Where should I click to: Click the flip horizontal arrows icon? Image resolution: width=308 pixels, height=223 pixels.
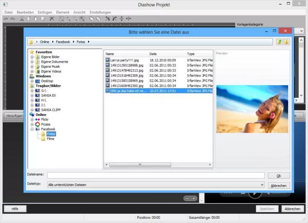coord(129,18)
